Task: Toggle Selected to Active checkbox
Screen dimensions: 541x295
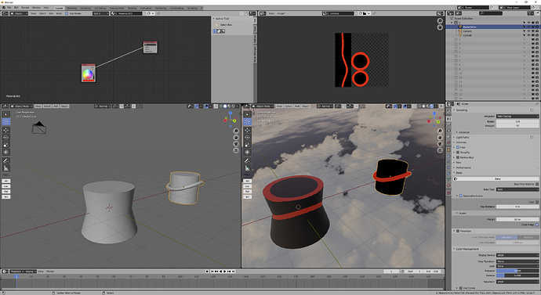Action: tap(460, 196)
